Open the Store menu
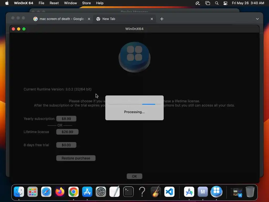 [x=86, y=3]
